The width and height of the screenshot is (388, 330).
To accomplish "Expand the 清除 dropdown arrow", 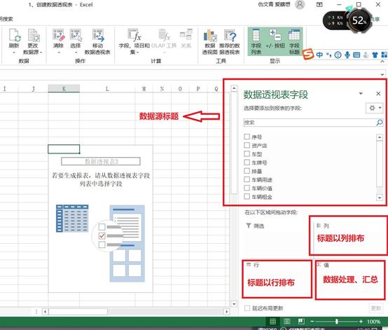I will tap(59, 53).
